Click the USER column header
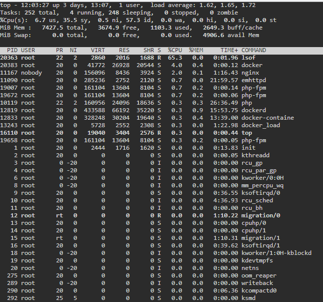 click(x=28, y=50)
